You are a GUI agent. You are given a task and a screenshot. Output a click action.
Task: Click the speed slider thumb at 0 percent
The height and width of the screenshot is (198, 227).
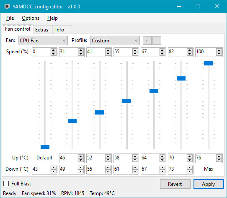(45, 147)
